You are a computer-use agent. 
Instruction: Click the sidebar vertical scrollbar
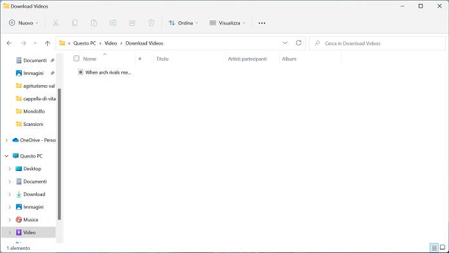(59, 154)
